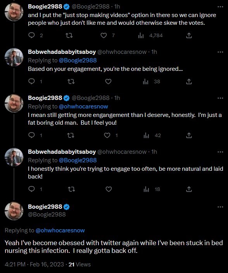The width and height of the screenshot is (228, 273).
Task: Reply to the "engage too often" tweet
Action: coord(31,189)
